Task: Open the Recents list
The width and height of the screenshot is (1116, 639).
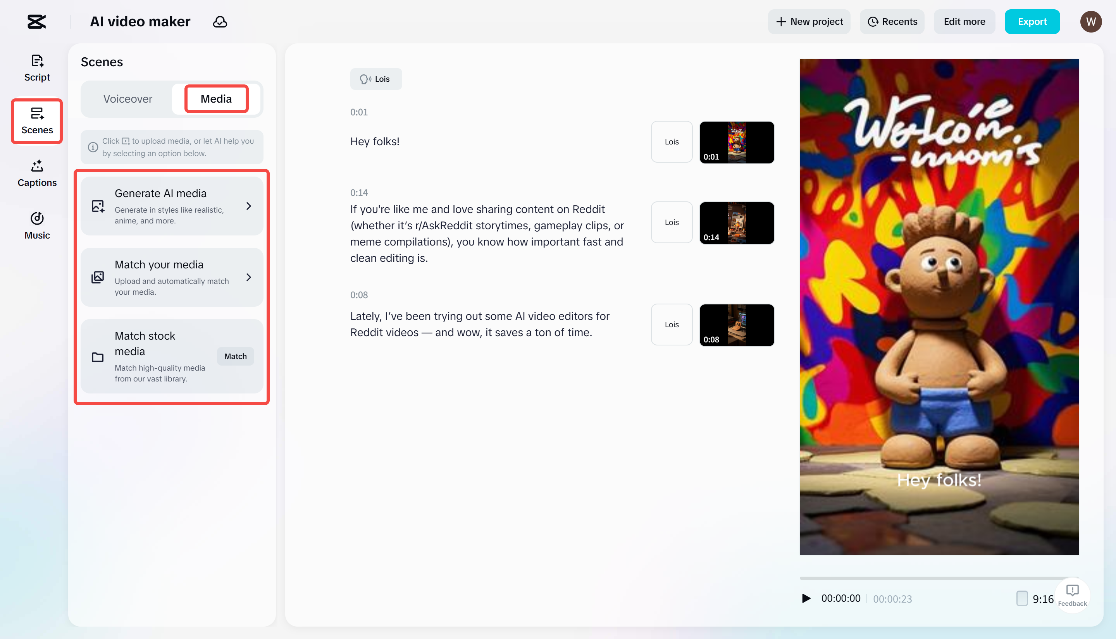Action: click(x=892, y=22)
